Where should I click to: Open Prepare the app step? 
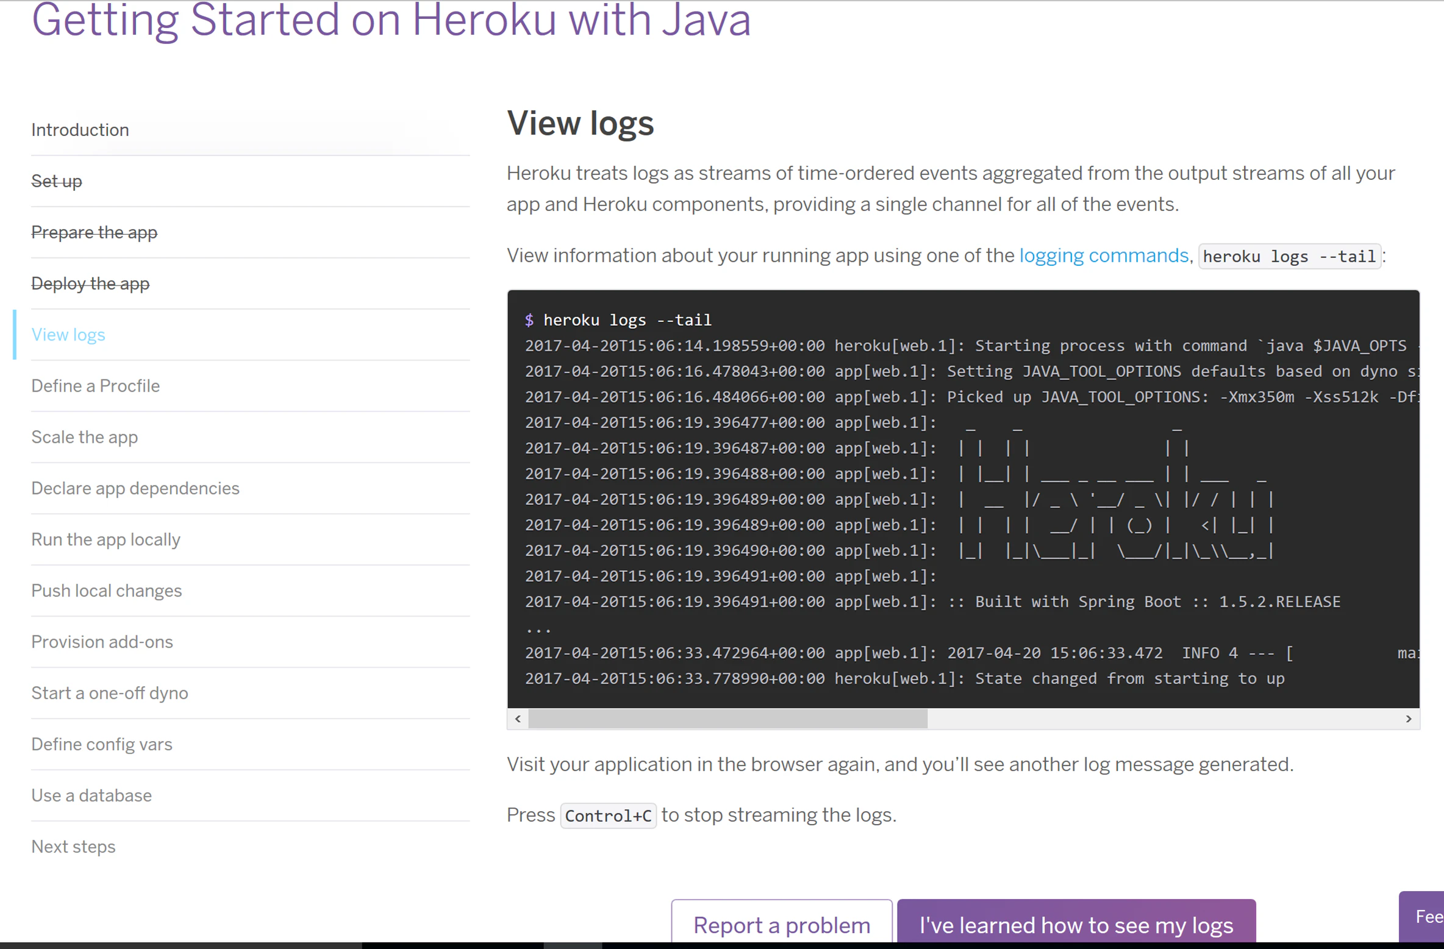95,232
